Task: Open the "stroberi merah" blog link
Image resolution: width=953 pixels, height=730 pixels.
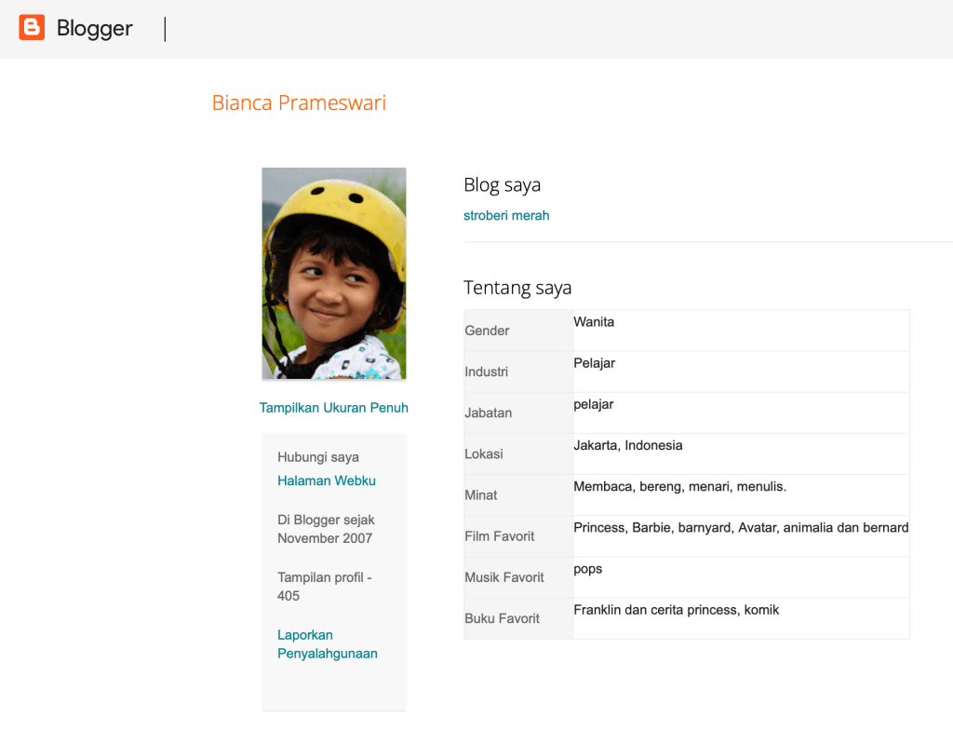Action: point(506,215)
